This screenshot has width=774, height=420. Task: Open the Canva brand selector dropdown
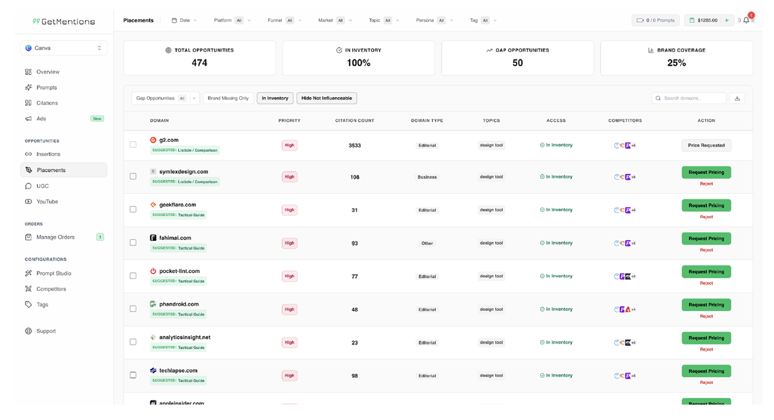click(63, 48)
